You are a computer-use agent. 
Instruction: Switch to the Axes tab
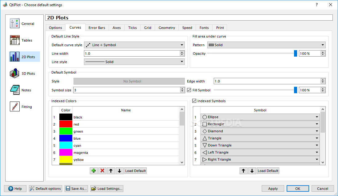point(117,28)
